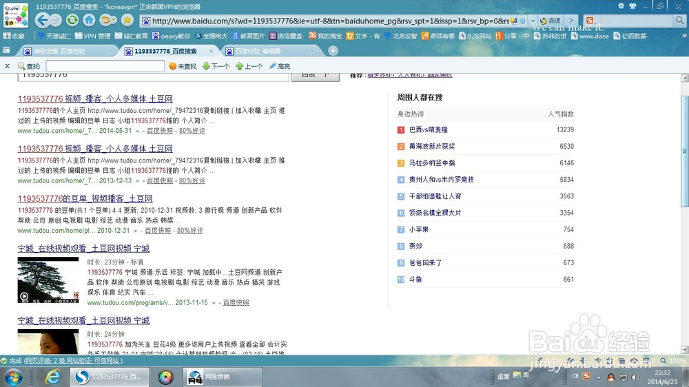Open the VPN 管理 bookmark folder
The image size is (689, 387).
coord(93,36)
